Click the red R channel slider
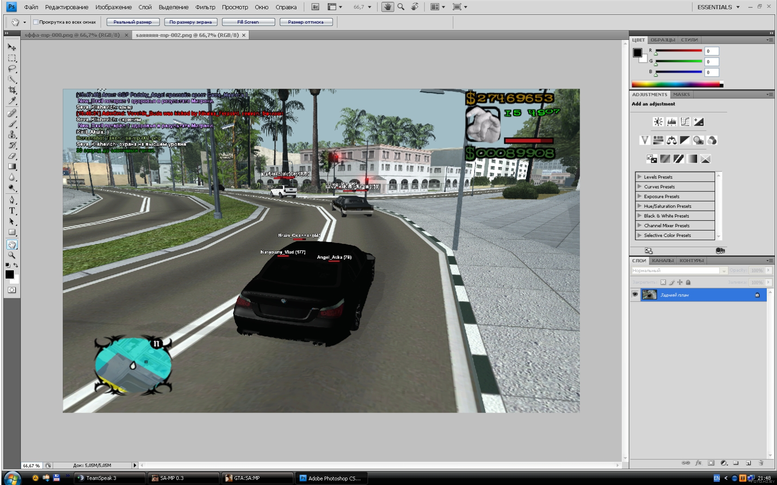The image size is (777, 485). 678,51
